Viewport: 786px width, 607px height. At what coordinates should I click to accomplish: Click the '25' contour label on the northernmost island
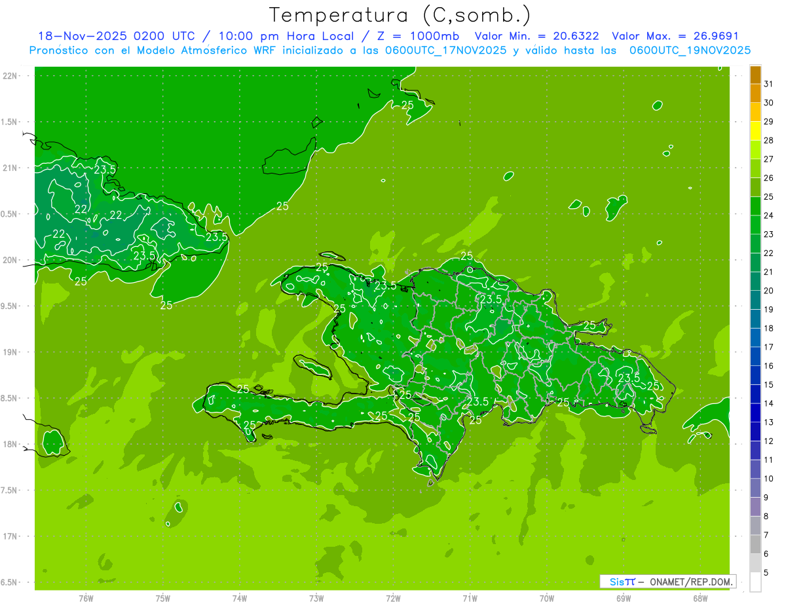pyautogui.click(x=407, y=105)
